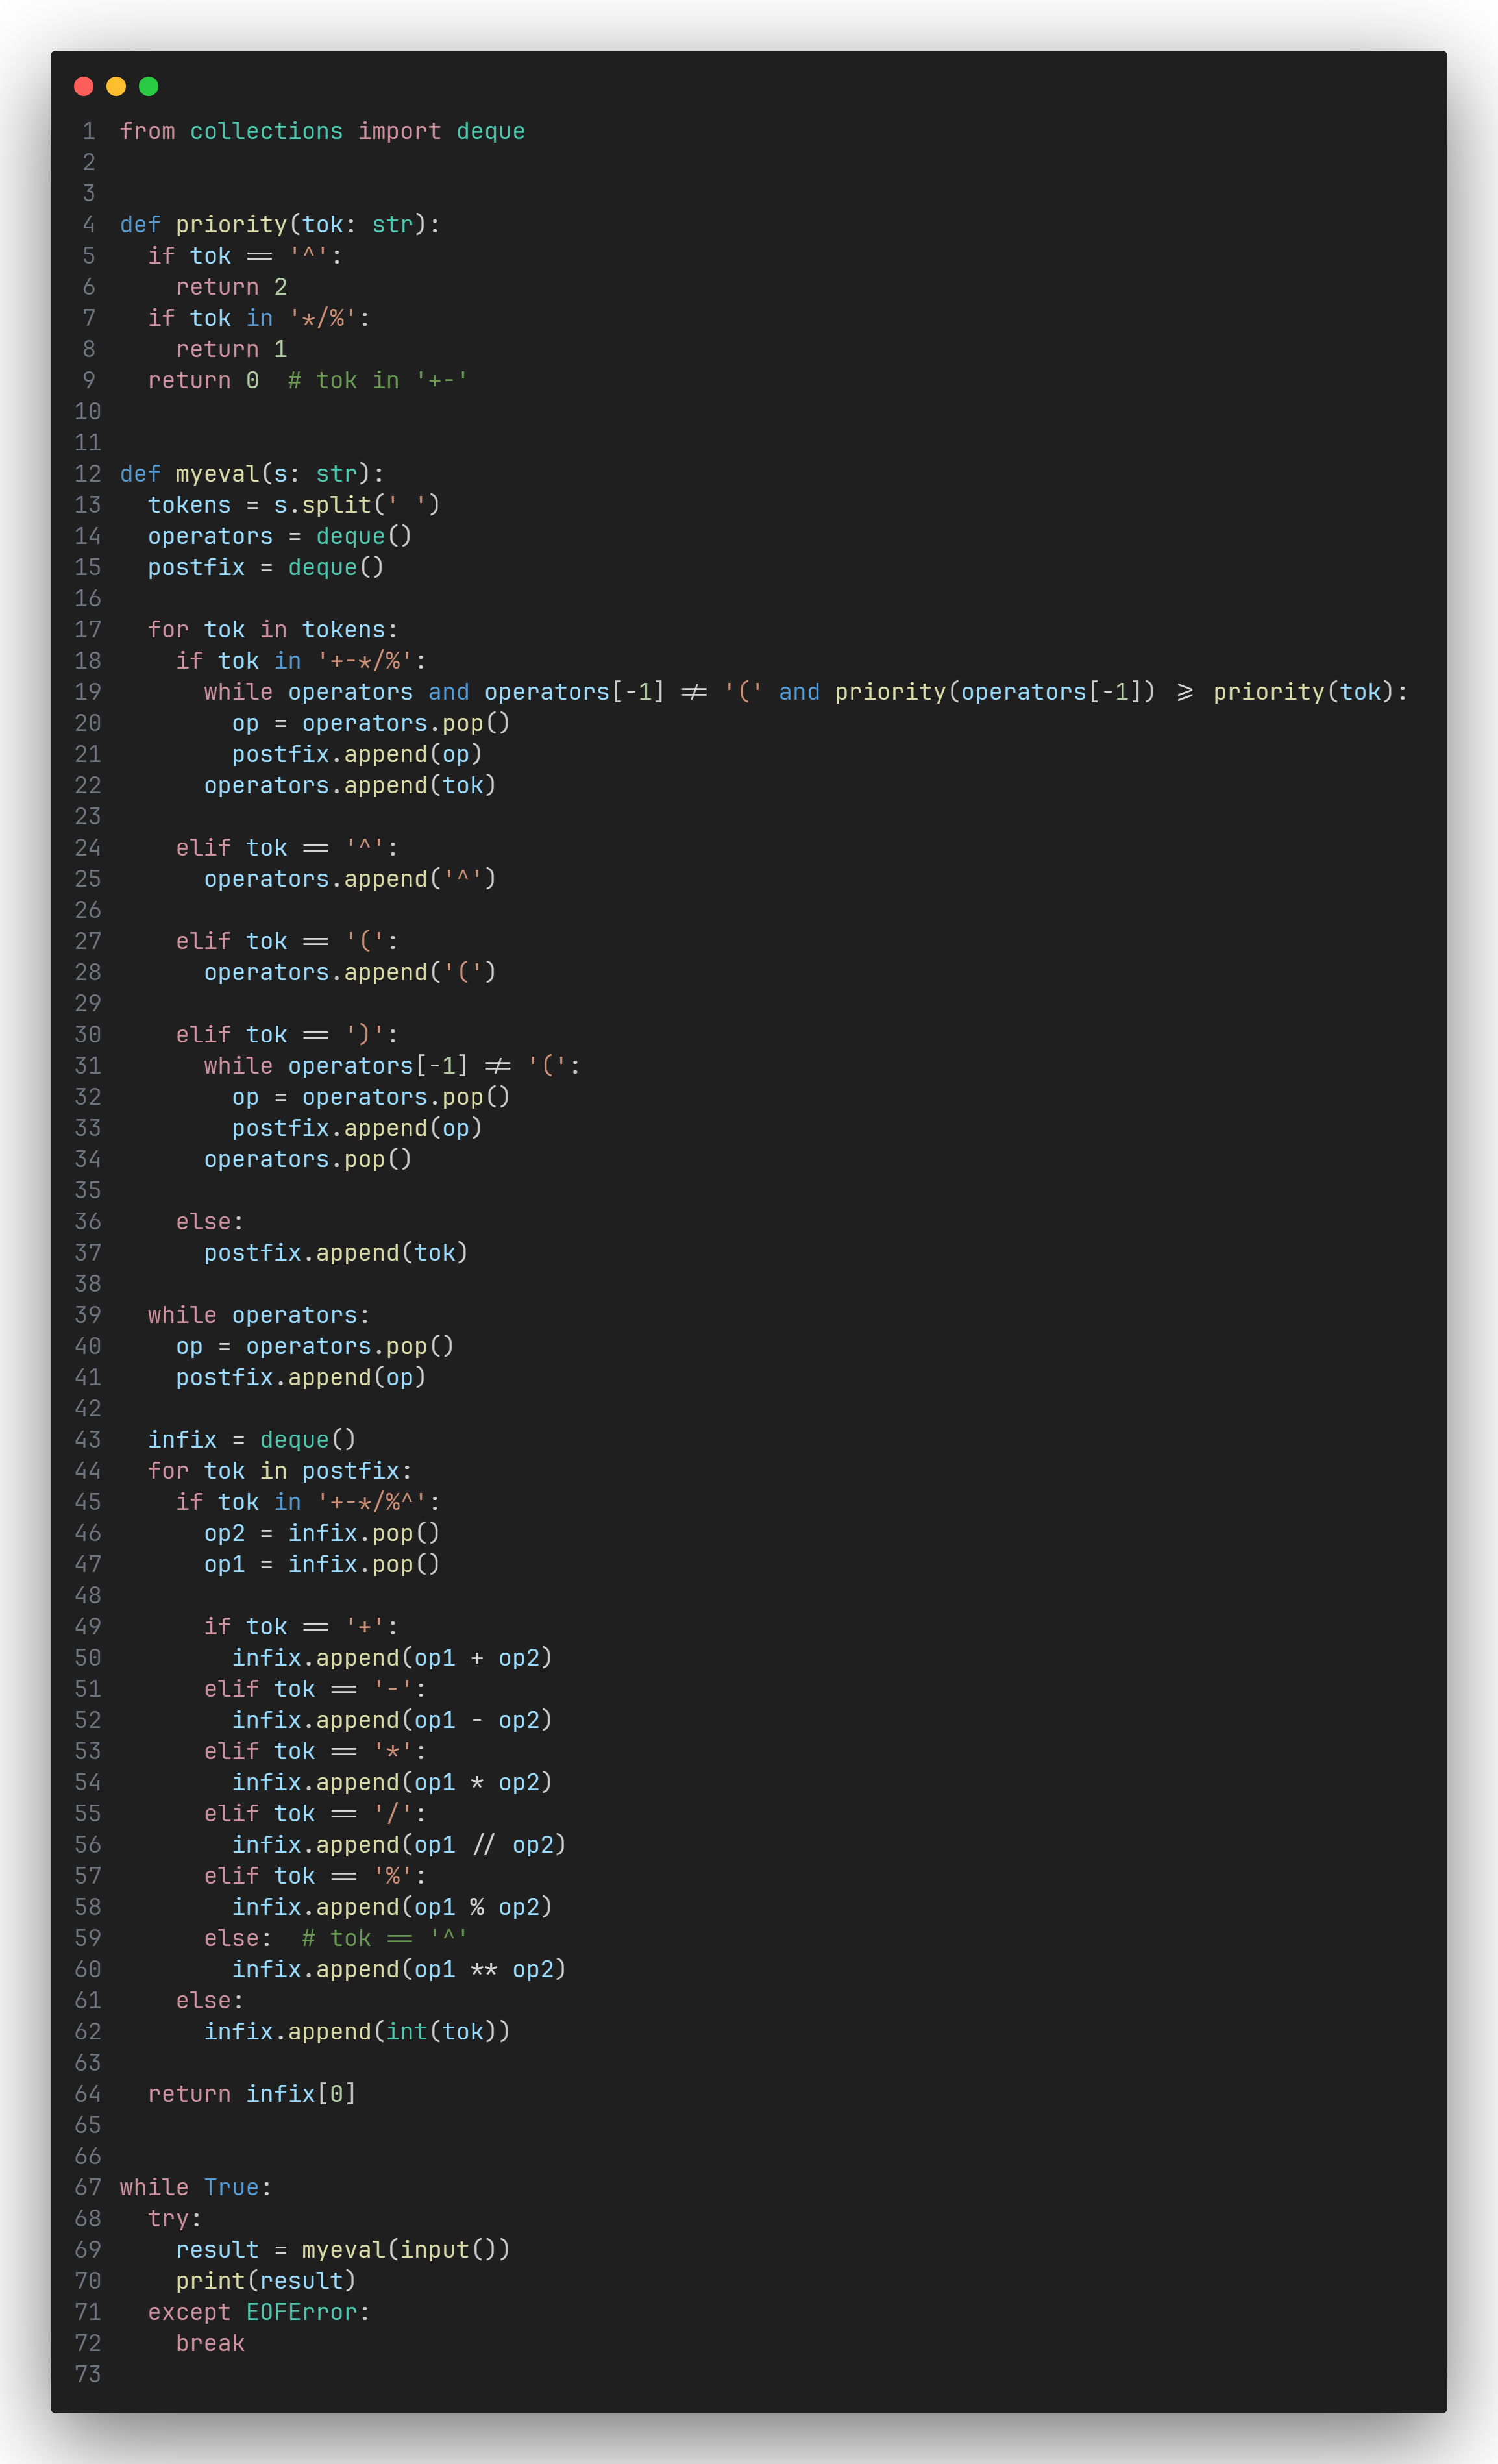
Task: Click the red close window dot
Action: click(84, 86)
